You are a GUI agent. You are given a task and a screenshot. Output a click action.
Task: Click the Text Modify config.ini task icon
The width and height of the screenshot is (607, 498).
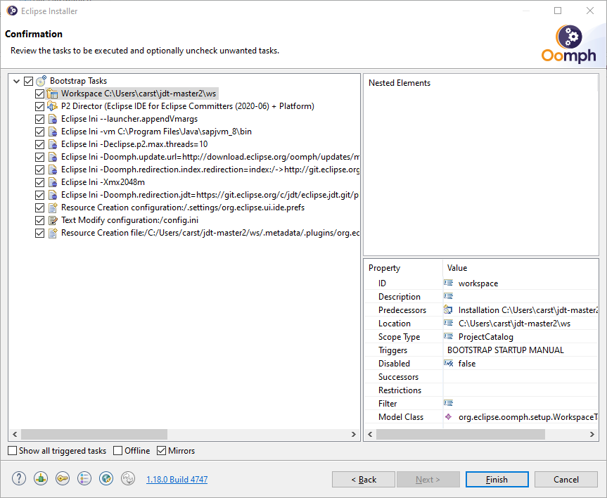click(x=53, y=220)
